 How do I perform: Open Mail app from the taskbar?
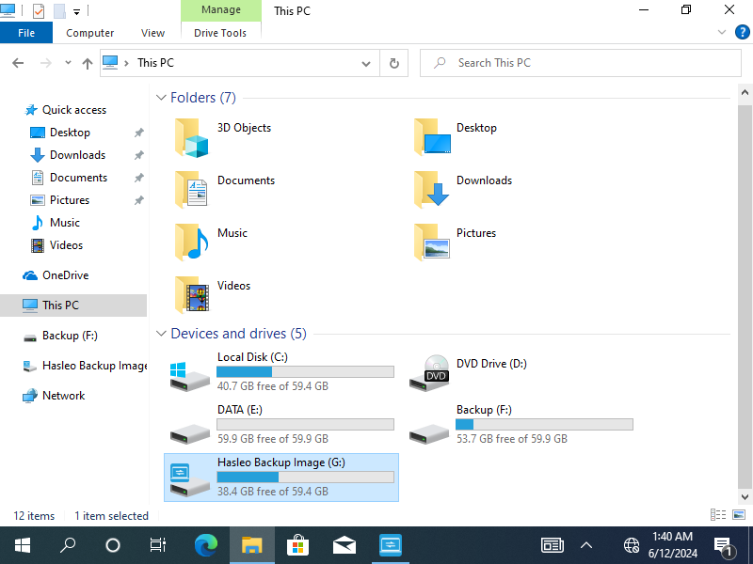[x=344, y=545]
